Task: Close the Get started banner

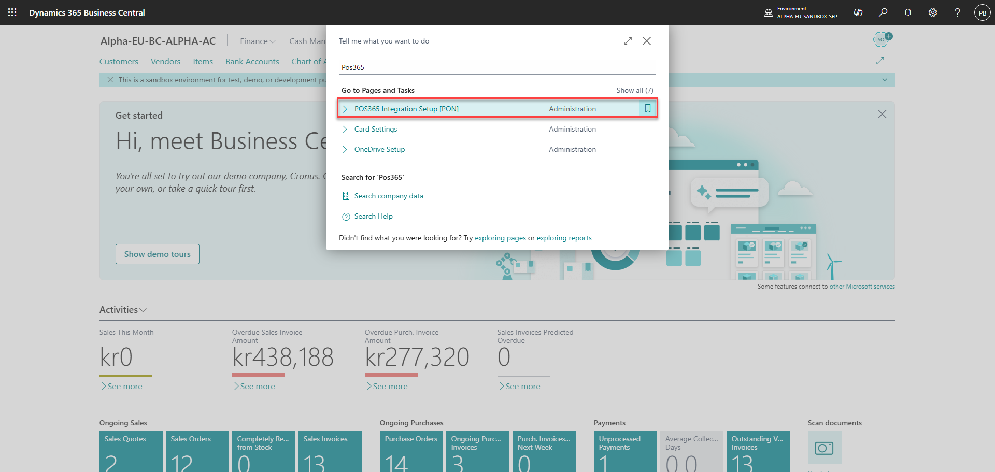Action: pos(882,114)
